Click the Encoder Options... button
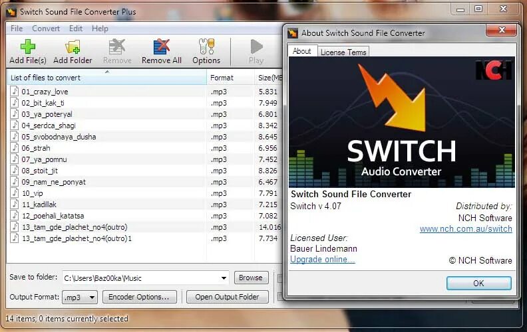527x332 pixels. pyautogui.click(x=139, y=297)
